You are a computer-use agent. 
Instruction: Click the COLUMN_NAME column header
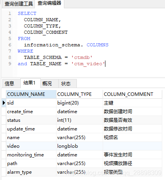[x=31, y=94]
